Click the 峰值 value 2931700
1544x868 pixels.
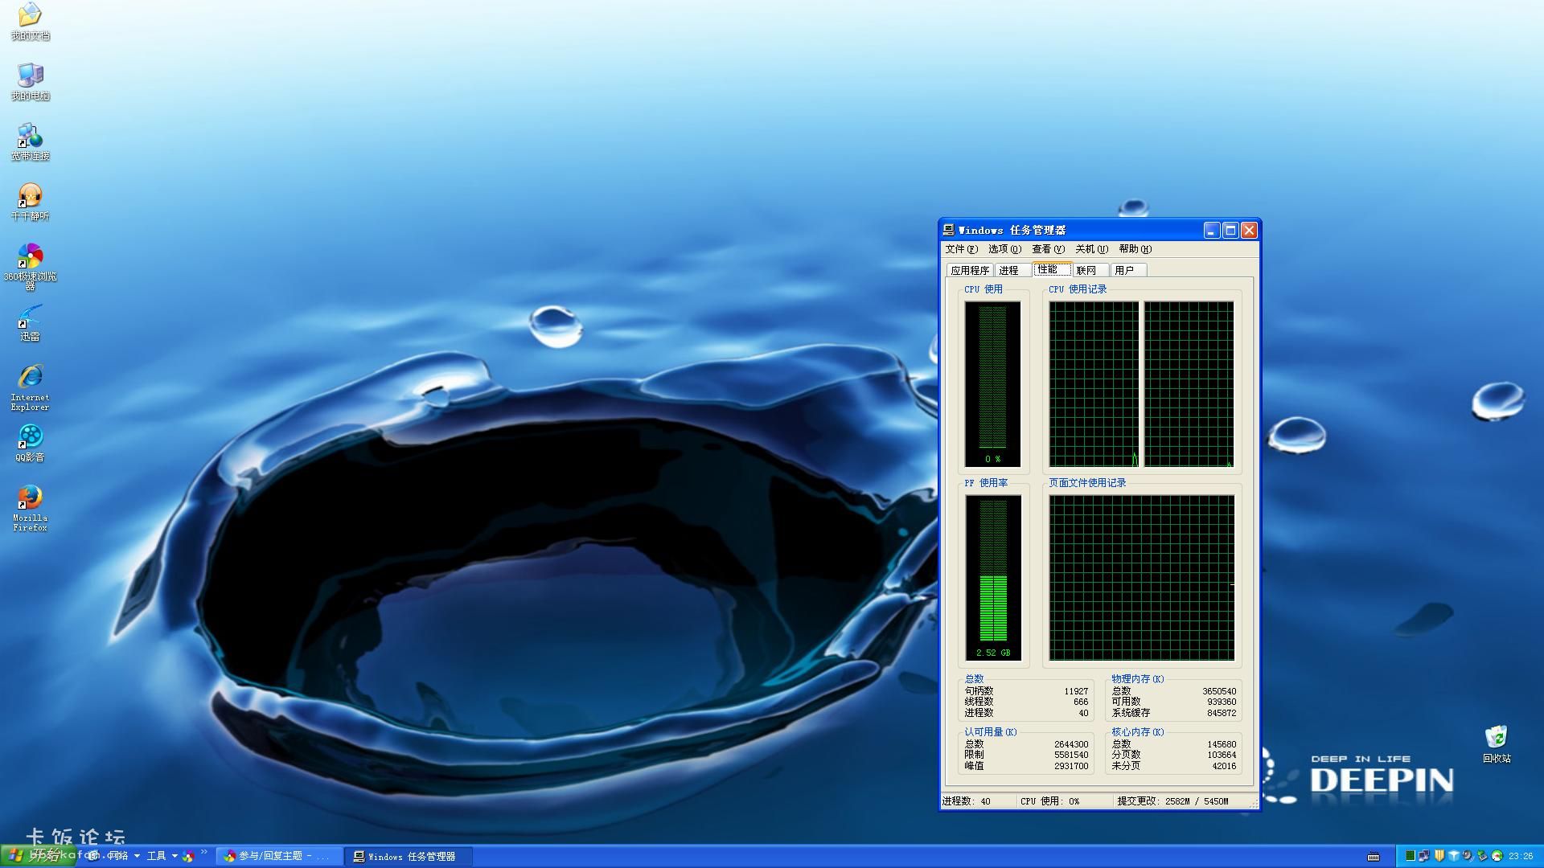(1071, 766)
